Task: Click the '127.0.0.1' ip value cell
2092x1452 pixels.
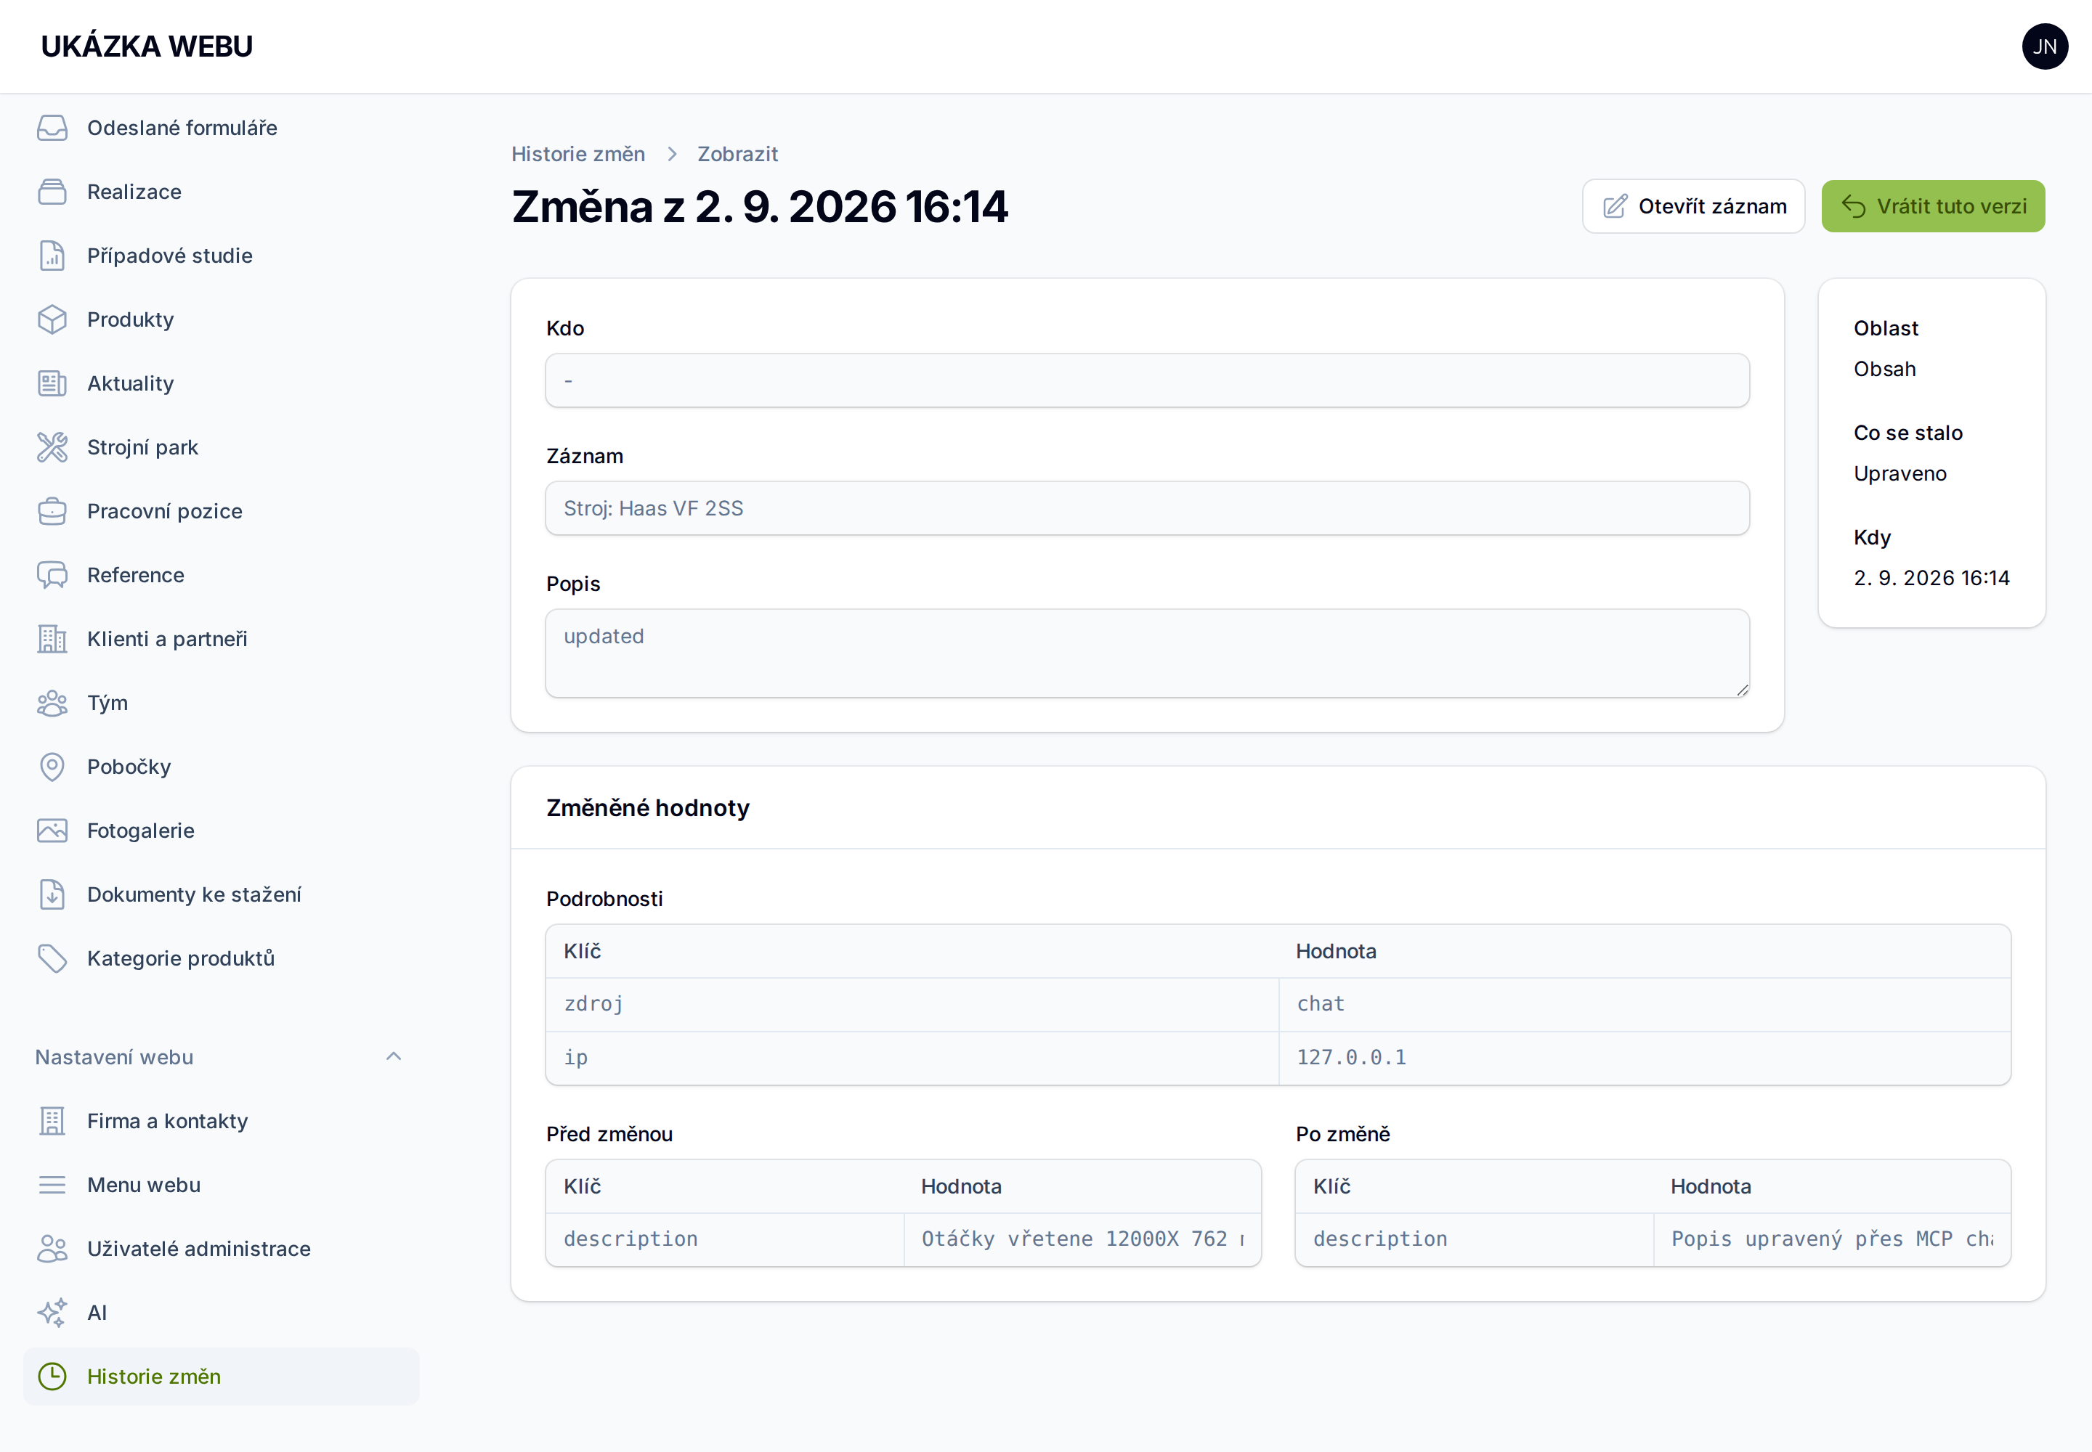Action: (1644, 1057)
